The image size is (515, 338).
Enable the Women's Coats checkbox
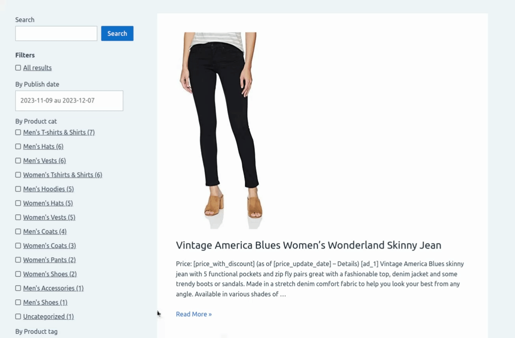18,246
